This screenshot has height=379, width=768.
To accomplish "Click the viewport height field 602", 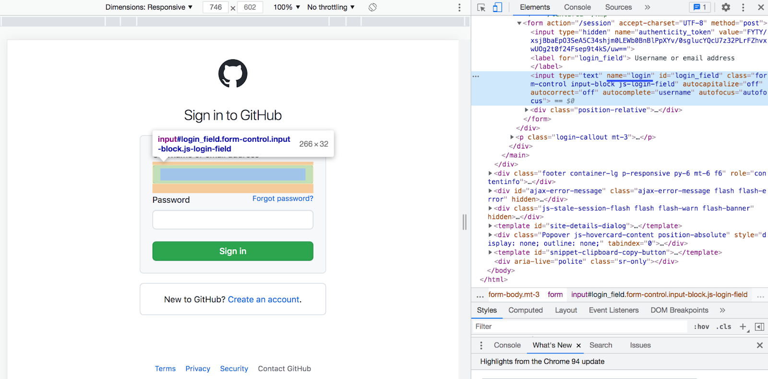I will [250, 7].
